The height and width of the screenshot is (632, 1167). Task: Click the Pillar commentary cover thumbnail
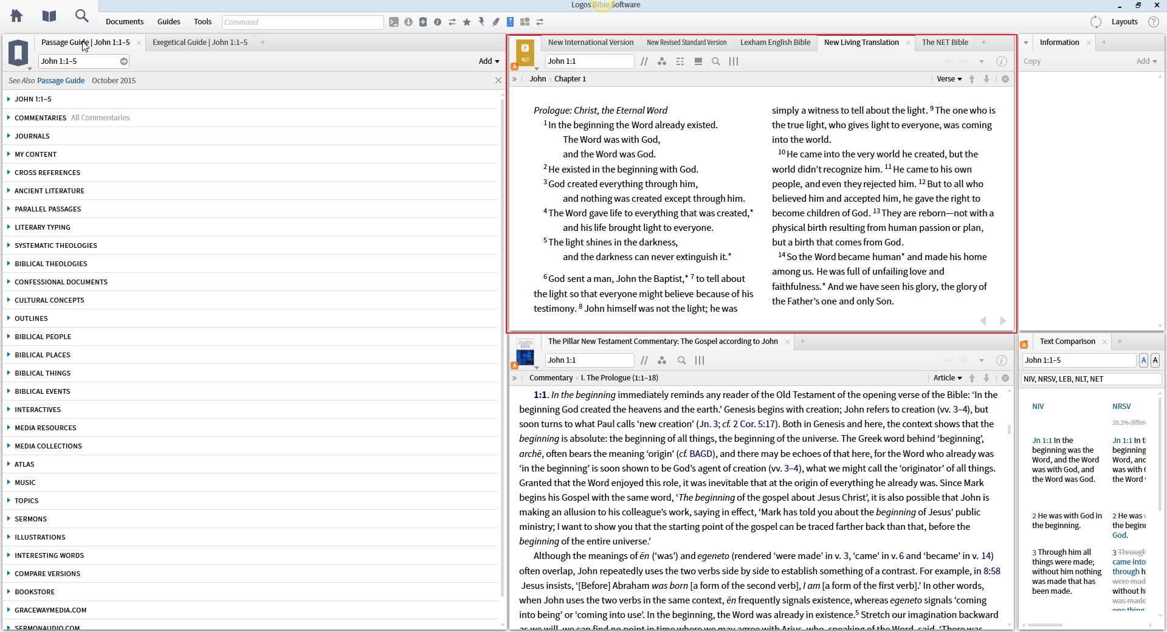[525, 352]
